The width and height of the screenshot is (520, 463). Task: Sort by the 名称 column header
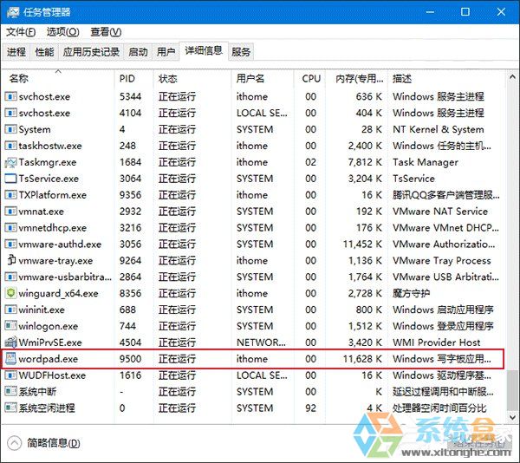tap(58, 79)
